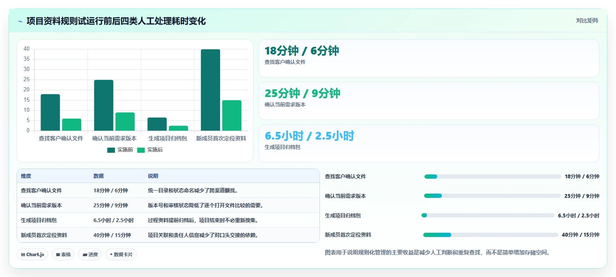The width and height of the screenshot is (616, 277).
Task: Click the 实施后 bar for 查找客户确认文件
Action: coord(72,125)
